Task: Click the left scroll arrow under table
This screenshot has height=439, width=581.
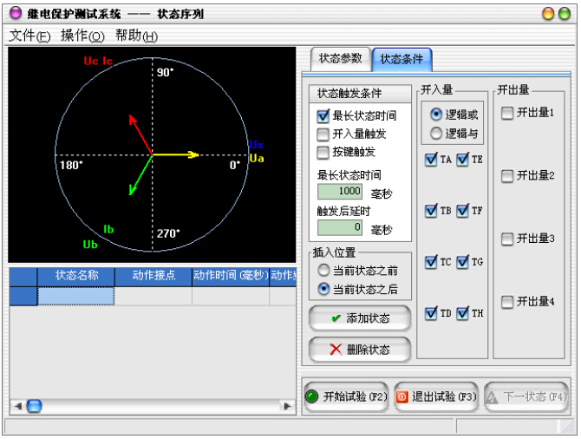Action: 16,406
